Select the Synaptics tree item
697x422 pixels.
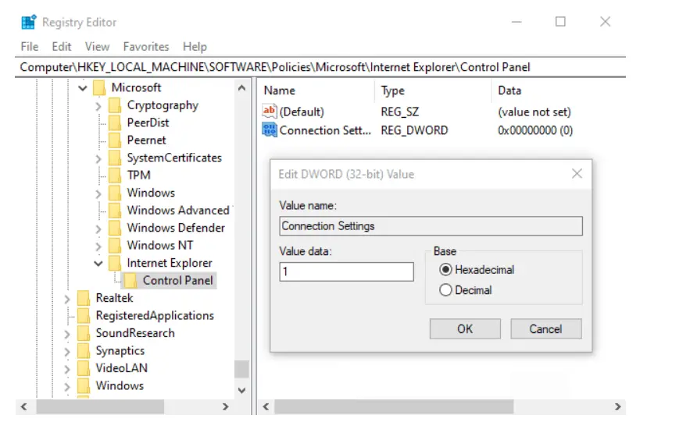coord(120,350)
